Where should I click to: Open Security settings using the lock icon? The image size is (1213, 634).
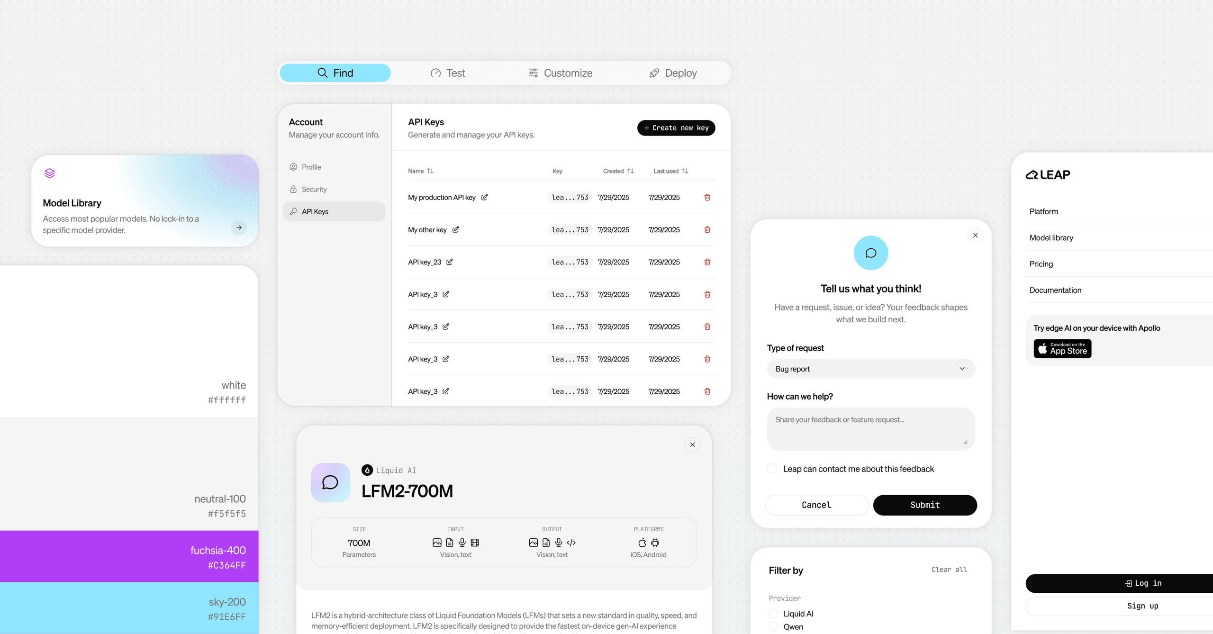click(293, 189)
